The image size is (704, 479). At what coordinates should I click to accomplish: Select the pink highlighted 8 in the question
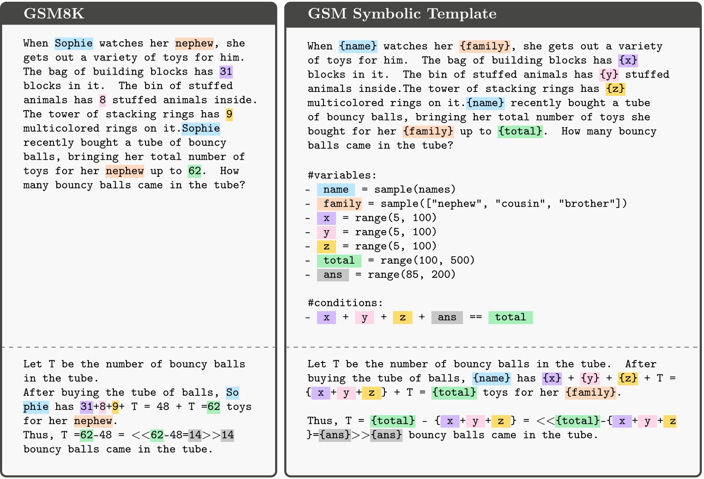point(102,100)
